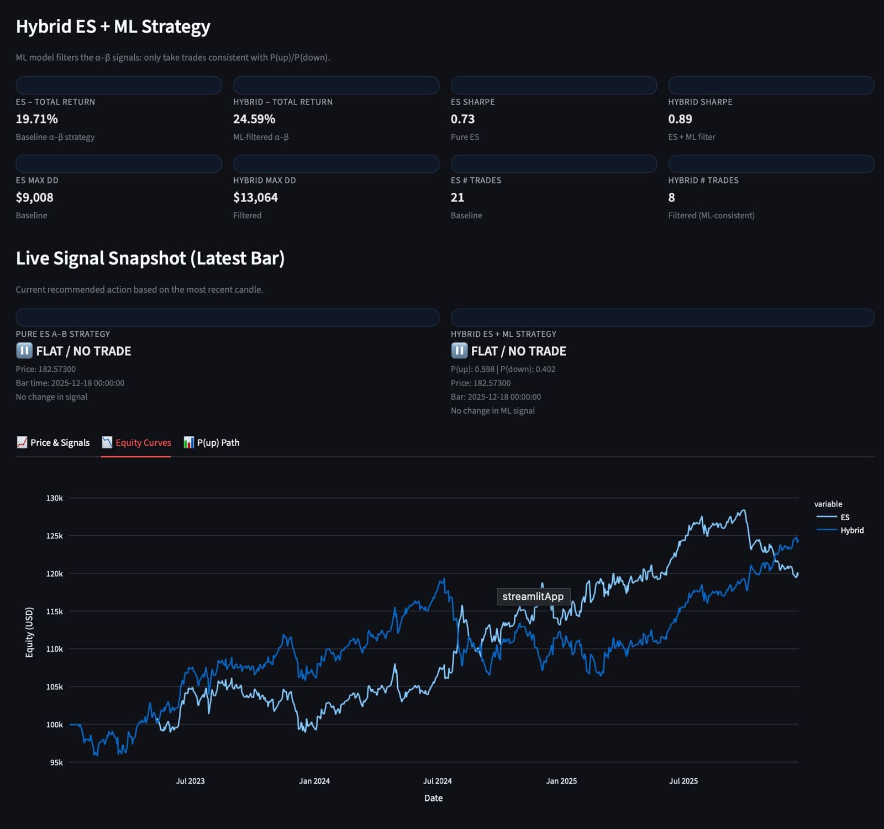Click the Hybrid Total Return value 24.59%
Screen dimensions: 884x829
(254, 119)
